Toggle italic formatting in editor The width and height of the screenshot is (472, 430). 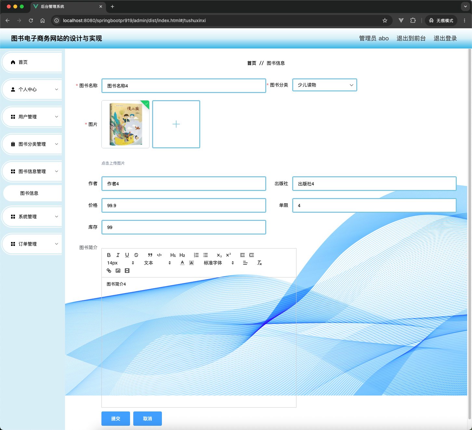click(x=118, y=255)
